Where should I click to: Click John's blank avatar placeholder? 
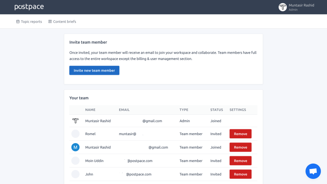[x=75, y=174]
